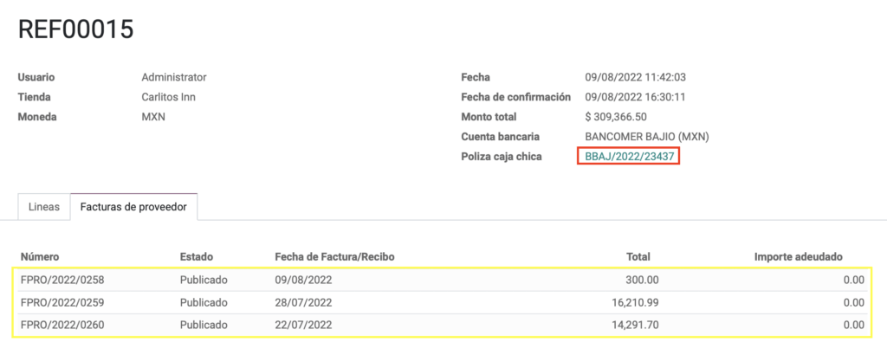
Task: Click the date 09/08/2022 11:42:03
Action: (x=635, y=77)
